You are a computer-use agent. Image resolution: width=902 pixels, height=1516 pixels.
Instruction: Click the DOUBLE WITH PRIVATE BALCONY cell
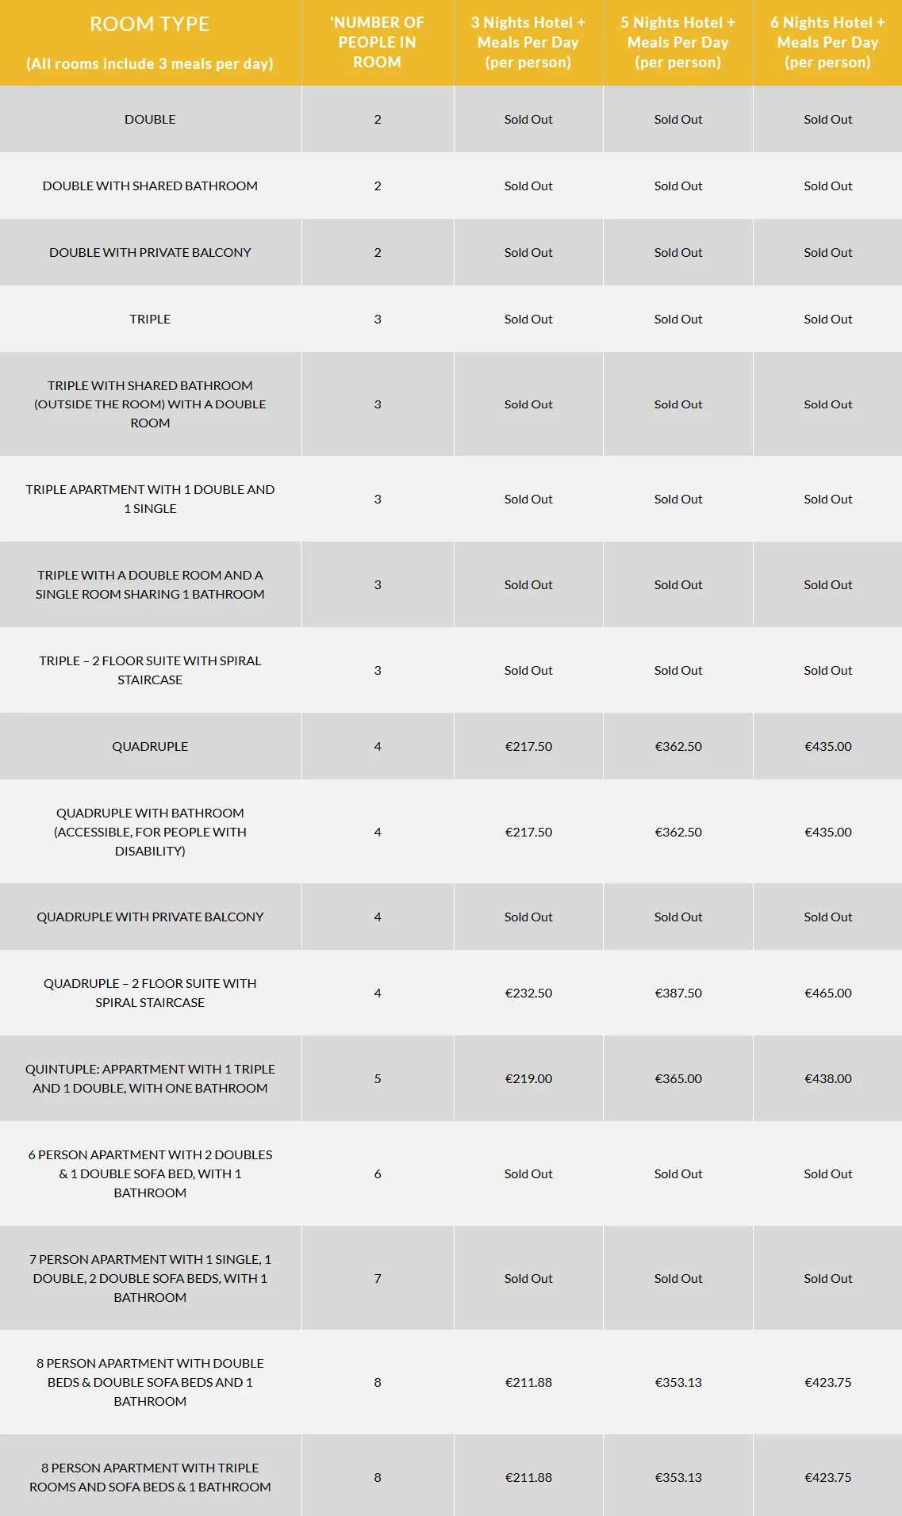150,252
